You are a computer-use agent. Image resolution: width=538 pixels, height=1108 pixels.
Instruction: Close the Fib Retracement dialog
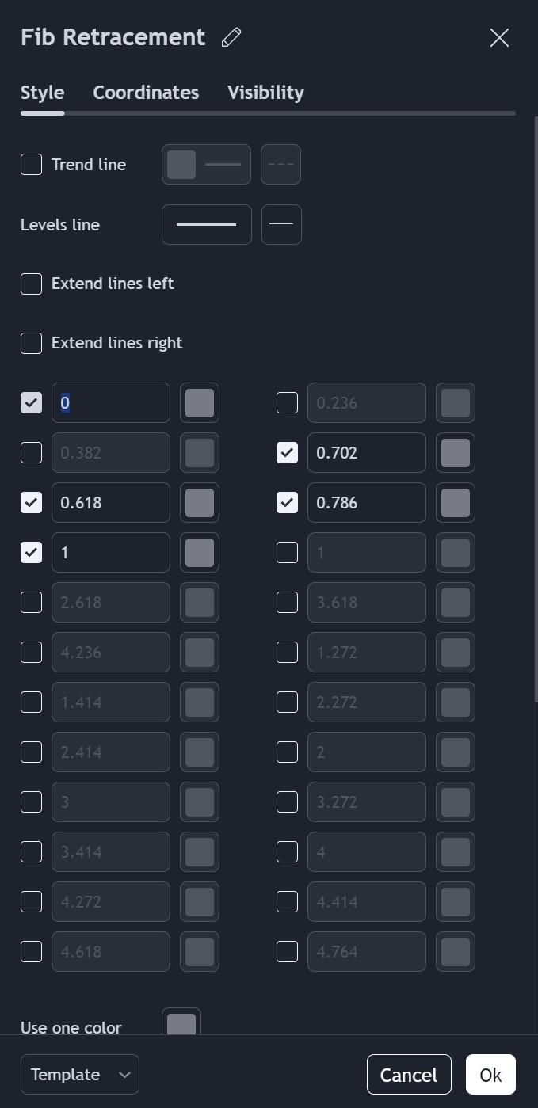pos(499,37)
